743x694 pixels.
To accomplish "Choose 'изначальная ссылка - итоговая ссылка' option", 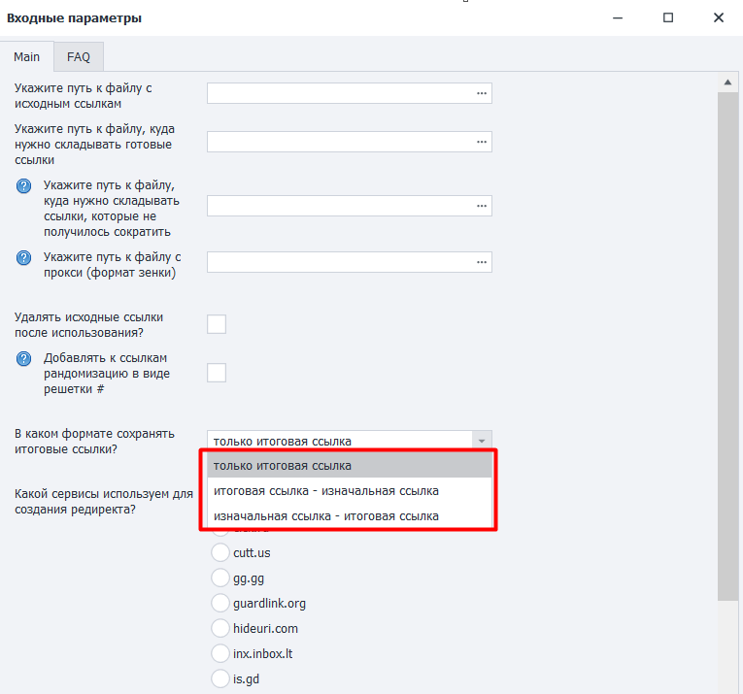I will (350, 516).
